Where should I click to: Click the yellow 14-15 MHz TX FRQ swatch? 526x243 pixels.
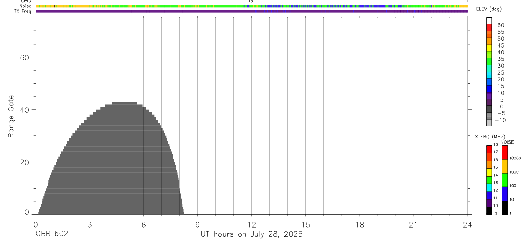coord(489,172)
